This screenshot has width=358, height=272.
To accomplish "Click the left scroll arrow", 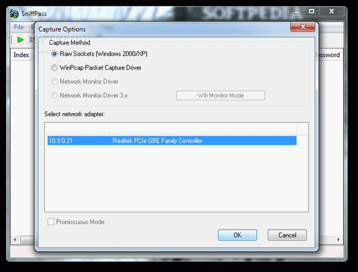I will click(x=15, y=240).
